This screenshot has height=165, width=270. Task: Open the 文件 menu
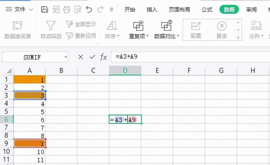(15, 9)
